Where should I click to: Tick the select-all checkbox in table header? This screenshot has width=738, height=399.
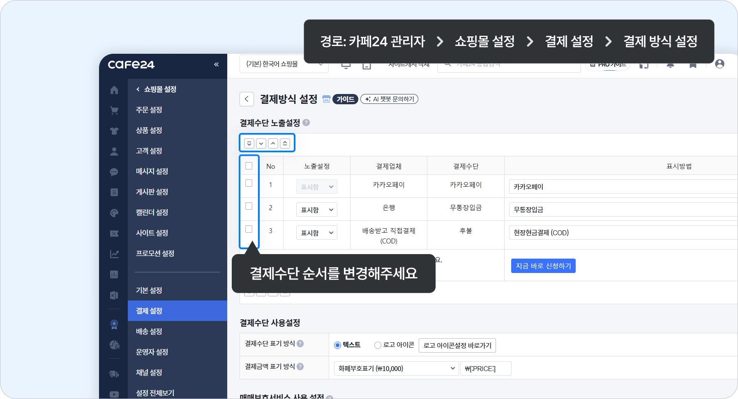coord(249,166)
